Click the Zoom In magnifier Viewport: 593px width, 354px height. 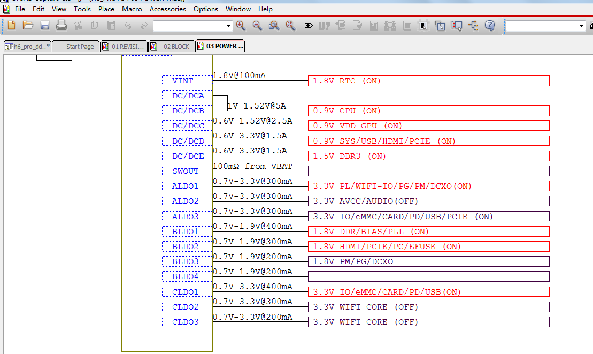pos(241,25)
